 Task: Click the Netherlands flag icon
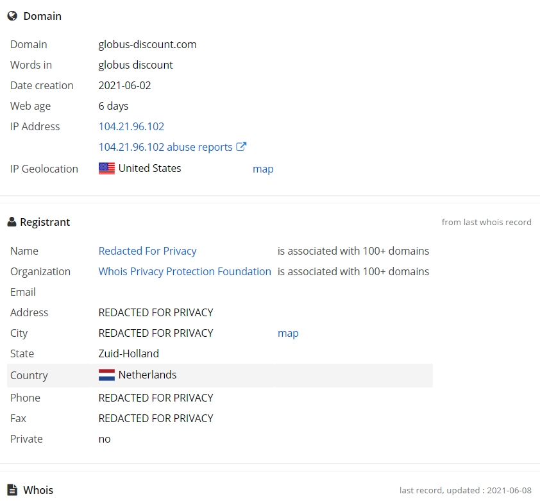tap(106, 375)
